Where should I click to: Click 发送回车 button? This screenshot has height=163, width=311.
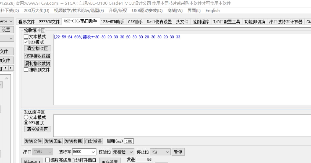point(53,141)
